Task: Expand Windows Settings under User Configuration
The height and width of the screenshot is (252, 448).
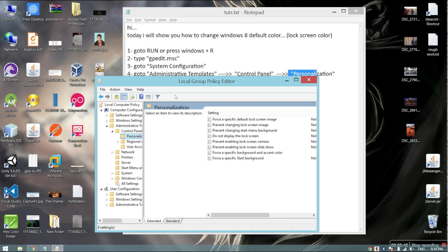Action: pyautogui.click(x=107, y=199)
